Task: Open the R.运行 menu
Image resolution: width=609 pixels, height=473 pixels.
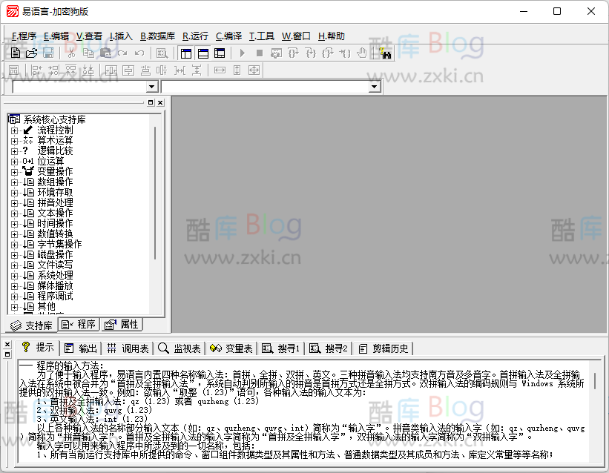Action: click(195, 36)
